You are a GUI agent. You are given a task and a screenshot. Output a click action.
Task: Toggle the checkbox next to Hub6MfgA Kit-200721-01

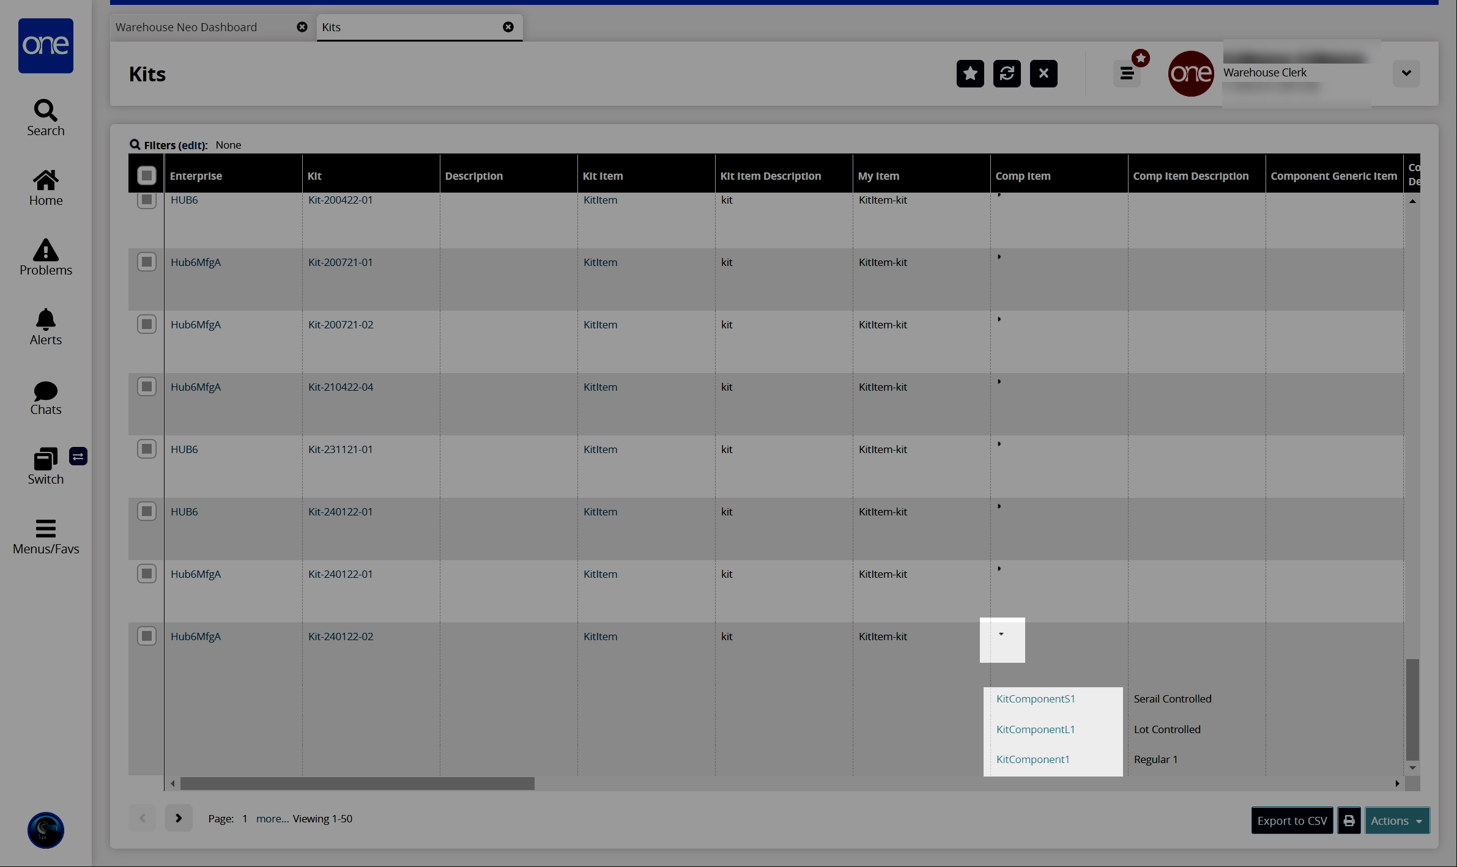coord(147,261)
